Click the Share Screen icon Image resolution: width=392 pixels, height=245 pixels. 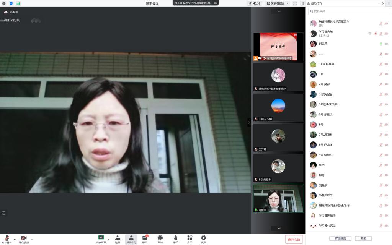pos(101,238)
